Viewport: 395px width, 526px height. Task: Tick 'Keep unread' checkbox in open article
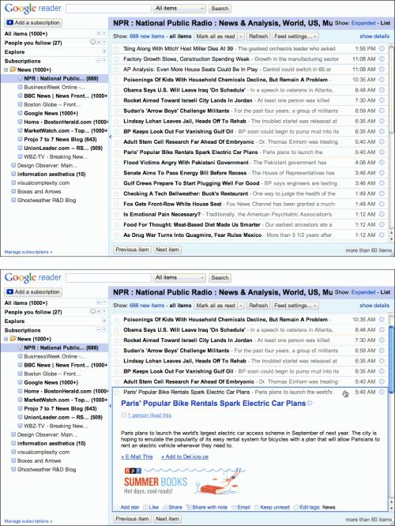[257, 507]
